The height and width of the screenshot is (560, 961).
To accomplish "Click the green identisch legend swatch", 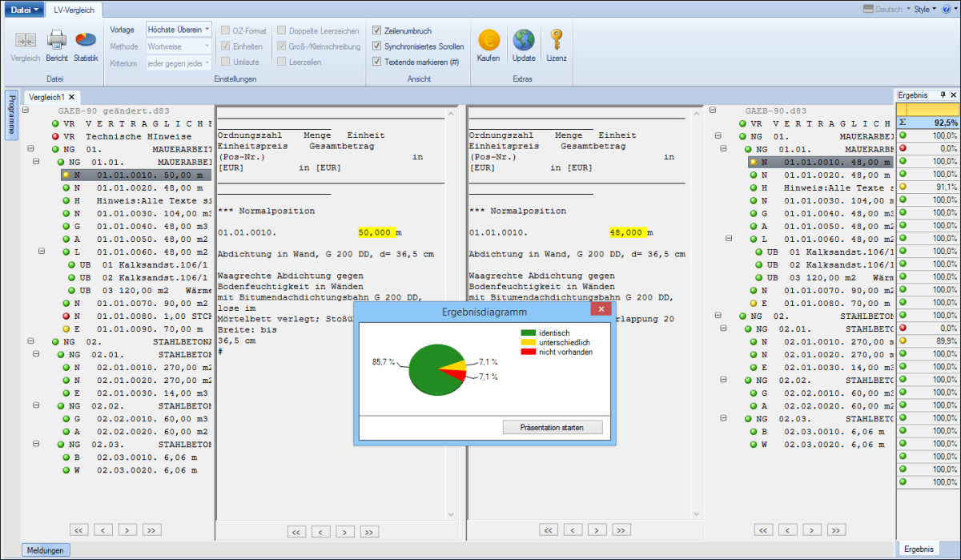I will [x=529, y=332].
